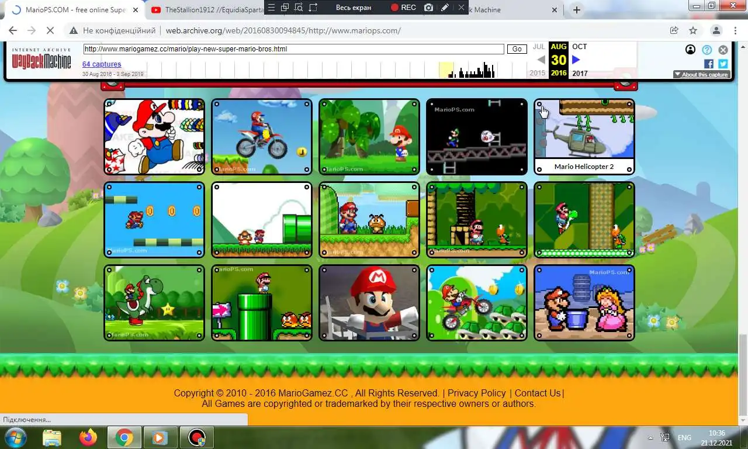Take a screenshot with recorder camera icon
The height and width of the screenshot is (449, 748).
point(429,8)
